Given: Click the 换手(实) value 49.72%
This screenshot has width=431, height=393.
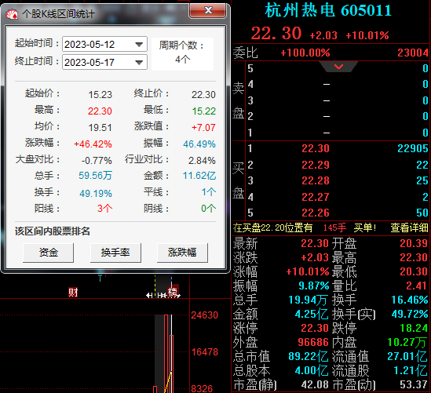Looking at the screenshot, I should tap(410, 315).
